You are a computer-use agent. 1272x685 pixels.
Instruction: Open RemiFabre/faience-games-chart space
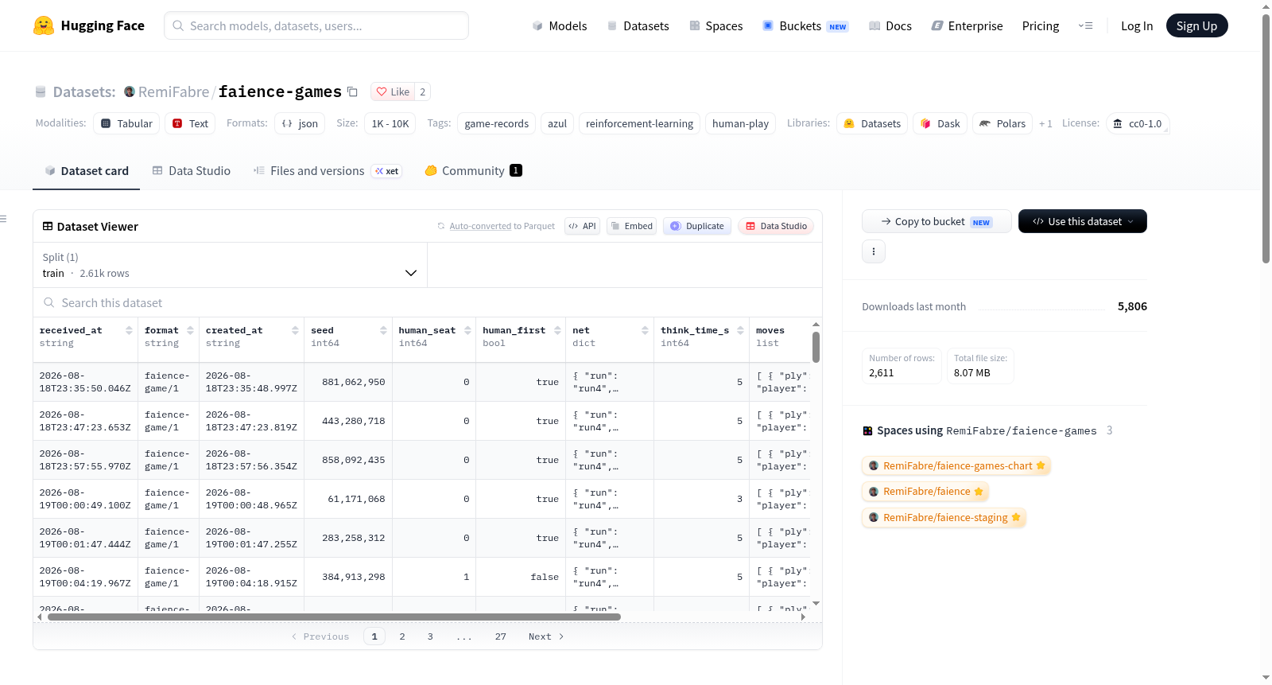click(x=956, y=465)
